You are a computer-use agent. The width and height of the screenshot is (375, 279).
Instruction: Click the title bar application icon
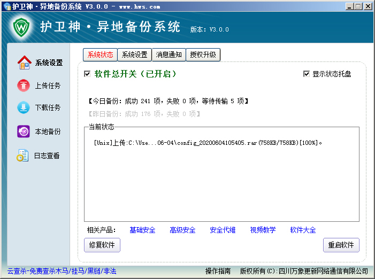[x=7, y=6]
